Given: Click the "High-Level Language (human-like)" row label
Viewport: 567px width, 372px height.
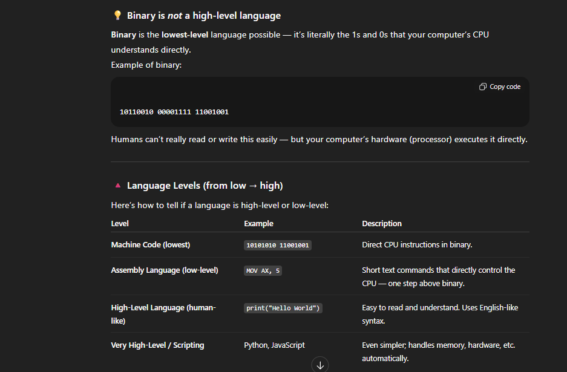Looking at the screenshot, I should pyautogui.click(x=163, y=314).
